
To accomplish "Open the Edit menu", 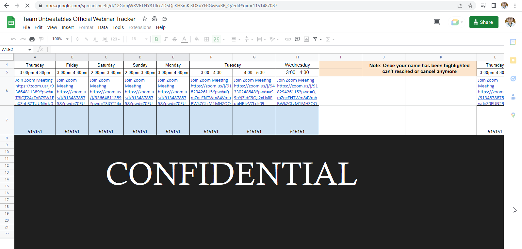I will (39, 27).
